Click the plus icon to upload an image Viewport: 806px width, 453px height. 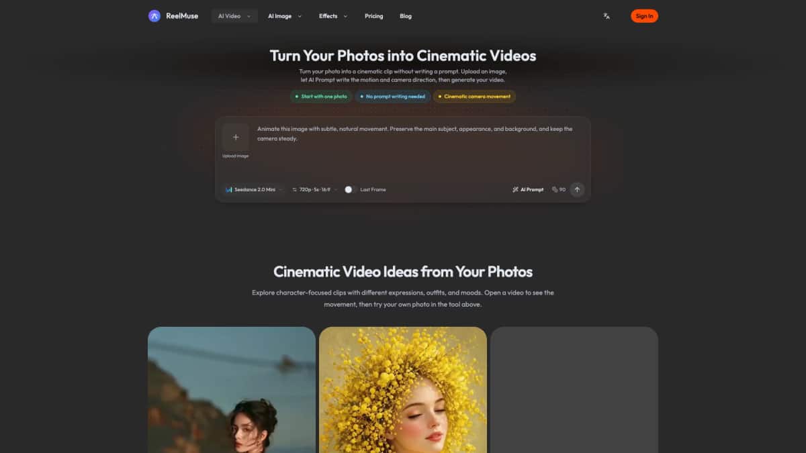pyautogui.click(x=235, y=137)
